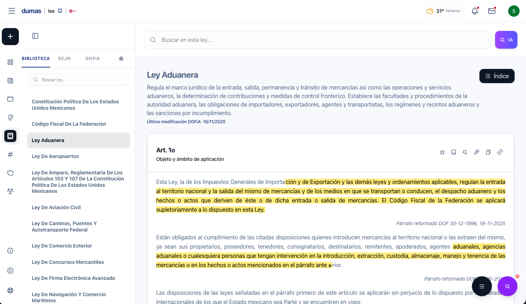Click the purple floating AI assistant button
The width and height of the screenshot is (526, 304).
(508, 286)
